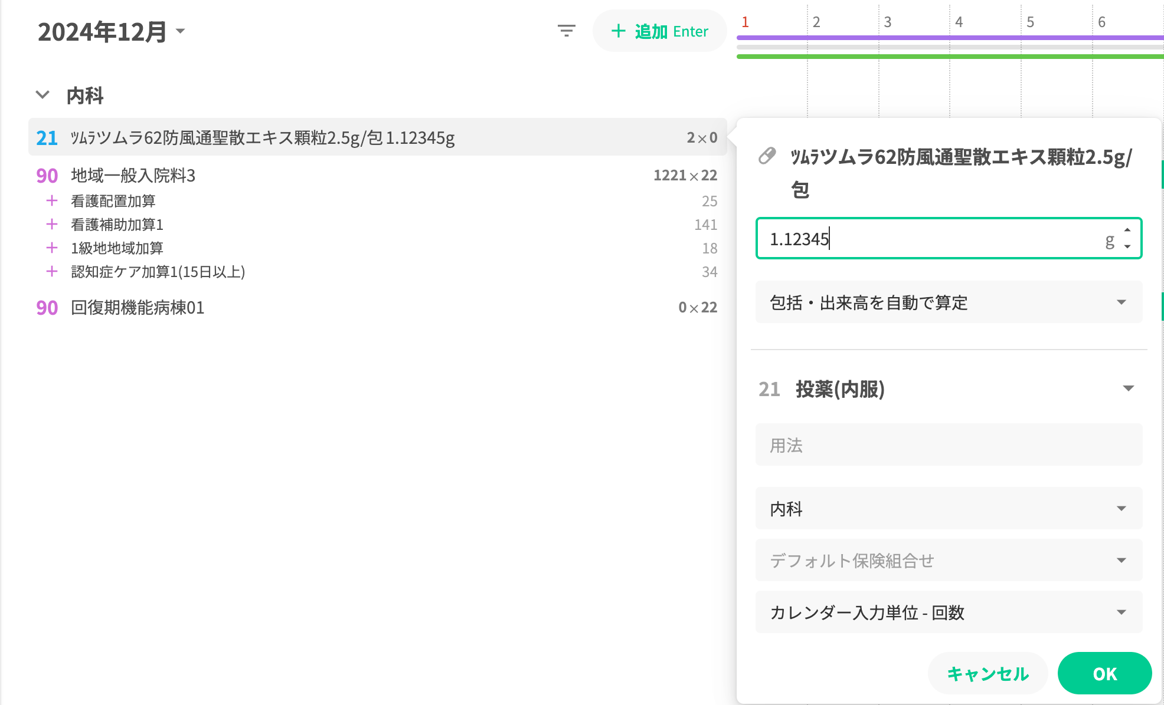Image resolution: width=1164 pixels, height=705 pixels.
Task: Open the 内科 department dropdown in panel
Action: tap(948, 509)
